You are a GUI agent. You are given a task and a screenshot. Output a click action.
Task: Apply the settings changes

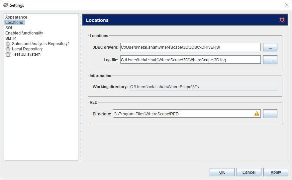[276, 172]
